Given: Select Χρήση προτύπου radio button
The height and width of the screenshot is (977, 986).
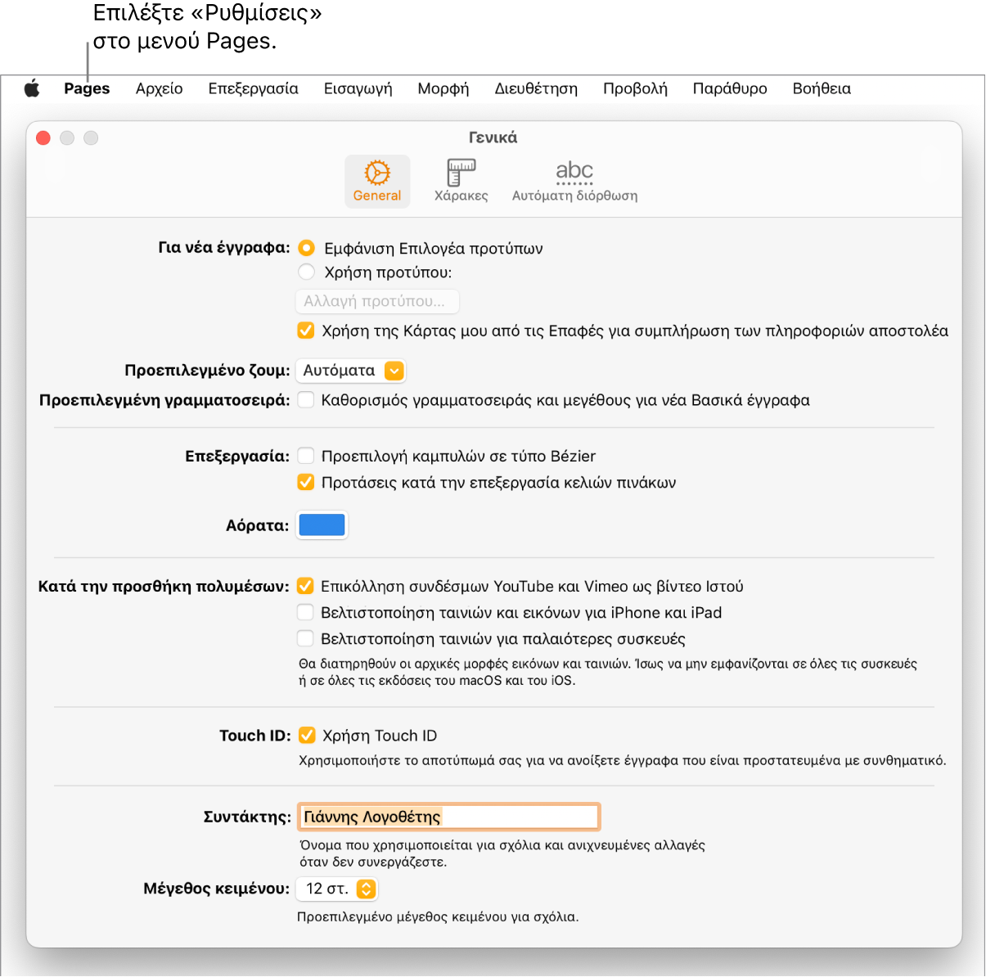Looking at the screenshot, I should click(306, 272).
